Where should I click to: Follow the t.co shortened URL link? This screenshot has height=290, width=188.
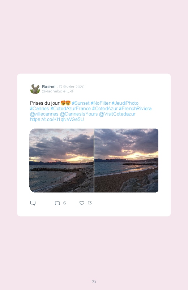click(x=57, y=119)
